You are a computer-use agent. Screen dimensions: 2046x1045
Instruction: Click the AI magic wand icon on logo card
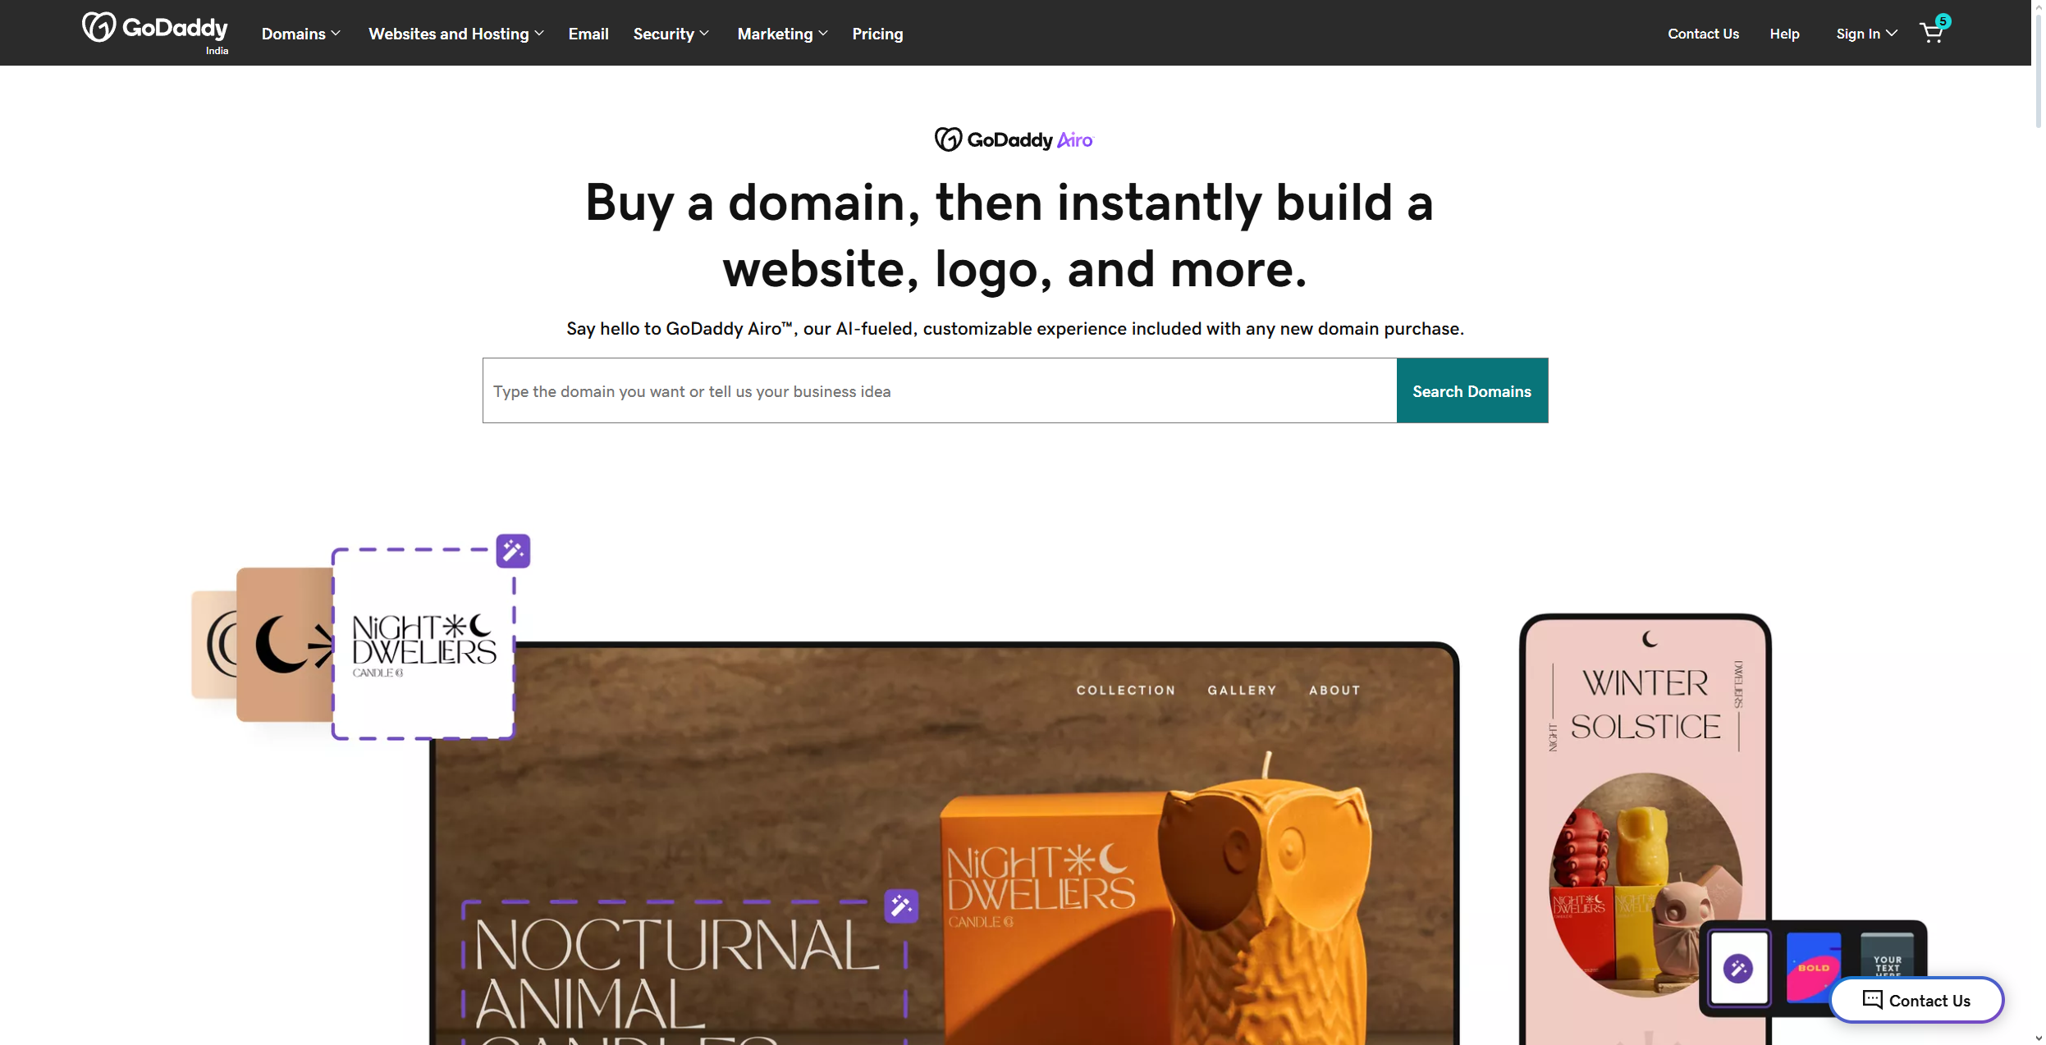(x=513, y=550)
